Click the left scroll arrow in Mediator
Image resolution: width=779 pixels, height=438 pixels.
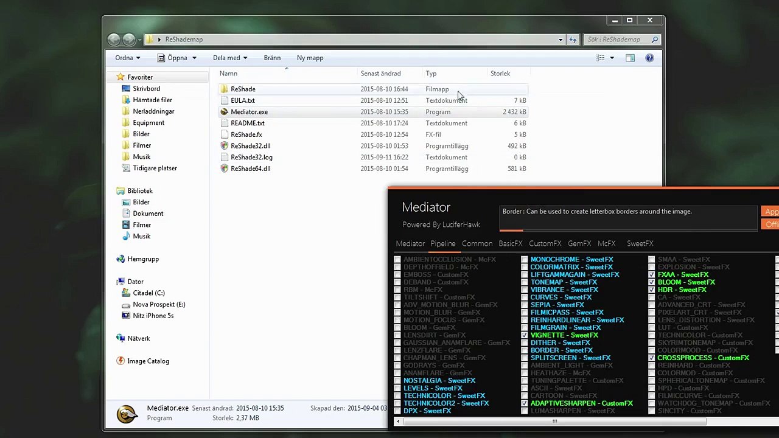click(x=398, y=421)
